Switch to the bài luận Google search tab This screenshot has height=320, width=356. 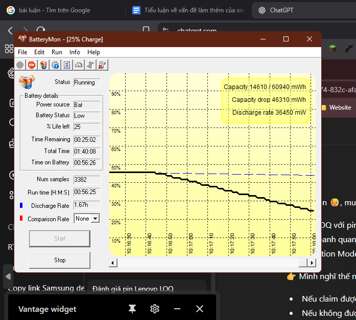pos(54,10)
